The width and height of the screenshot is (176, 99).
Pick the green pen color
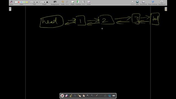[24, 2]
